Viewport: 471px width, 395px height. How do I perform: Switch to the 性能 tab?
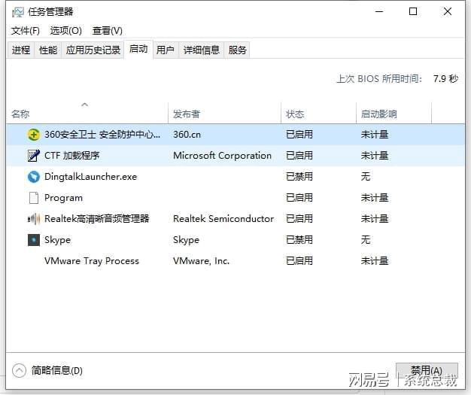click(48, 50)
